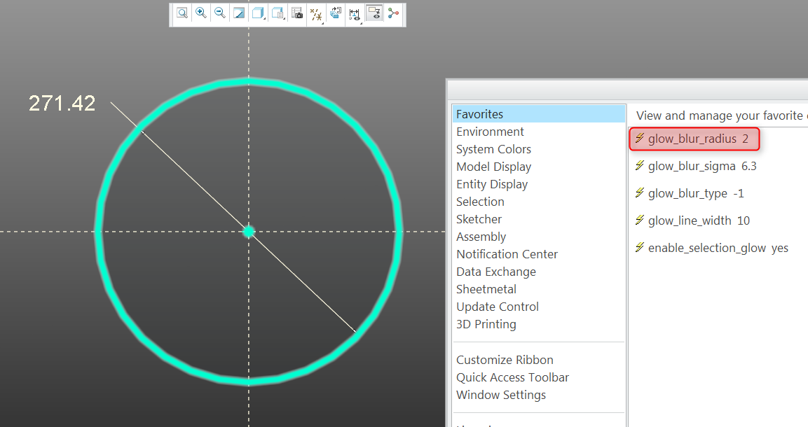This screenshot has height=427, width=808.
Task: Click the 271.42 diameter dimension value
Action: (62, 104)
